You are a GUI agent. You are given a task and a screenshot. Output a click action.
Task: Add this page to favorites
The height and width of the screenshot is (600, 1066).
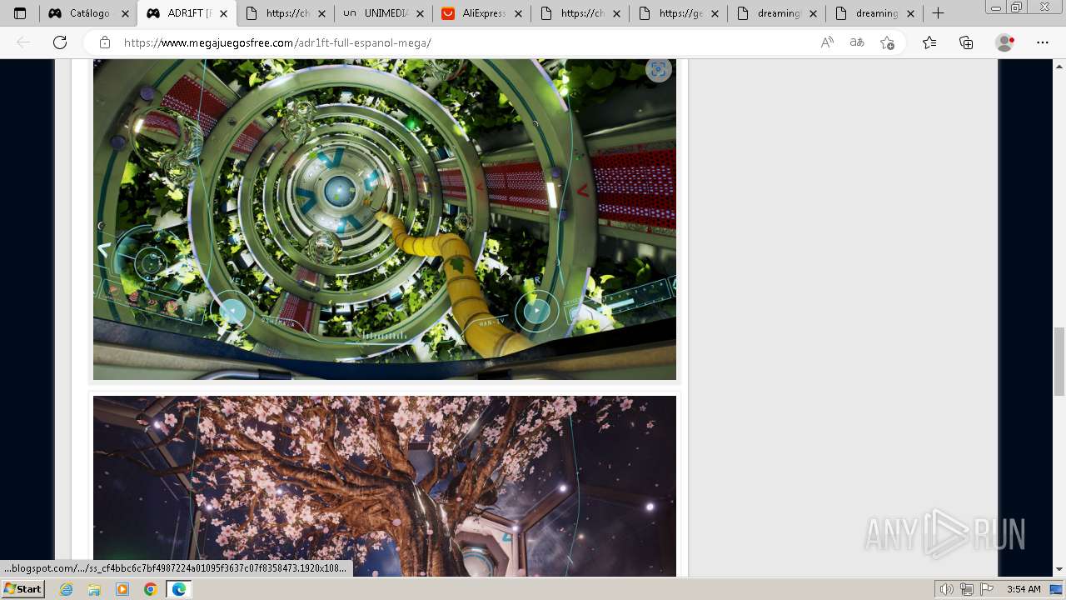click(887, 42)
